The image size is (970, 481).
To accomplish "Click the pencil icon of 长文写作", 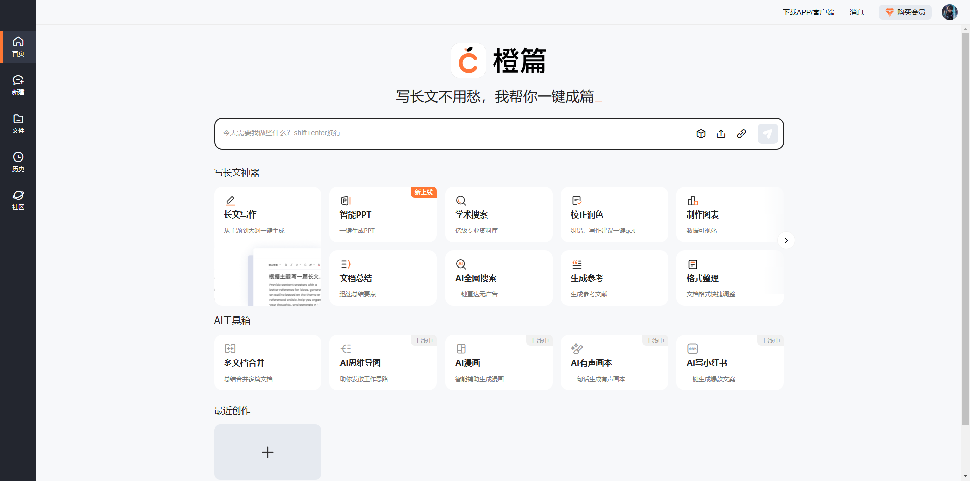I will (230, 200).
